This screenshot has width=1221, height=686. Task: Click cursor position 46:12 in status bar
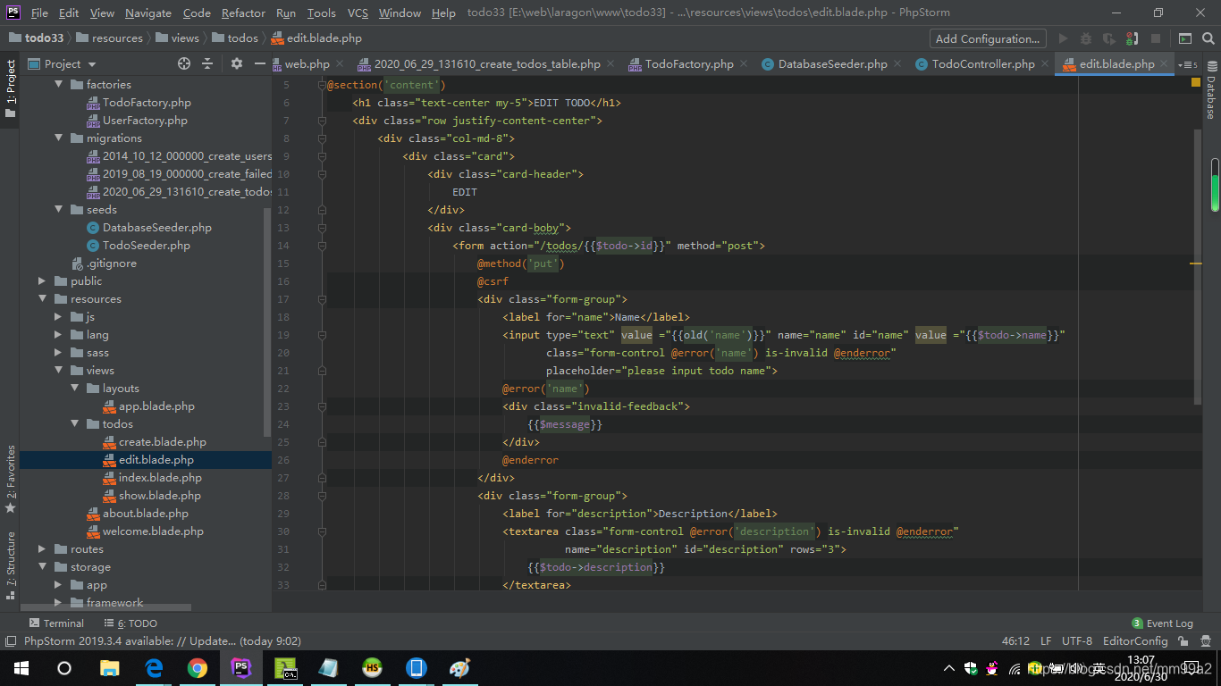click(x=1015, y=640)
